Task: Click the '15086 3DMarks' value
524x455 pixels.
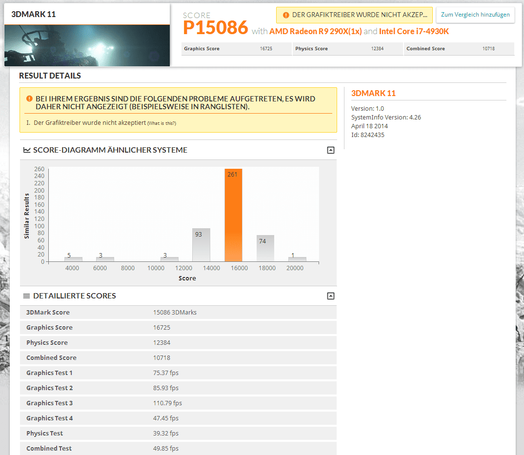Action: [175, 312]
